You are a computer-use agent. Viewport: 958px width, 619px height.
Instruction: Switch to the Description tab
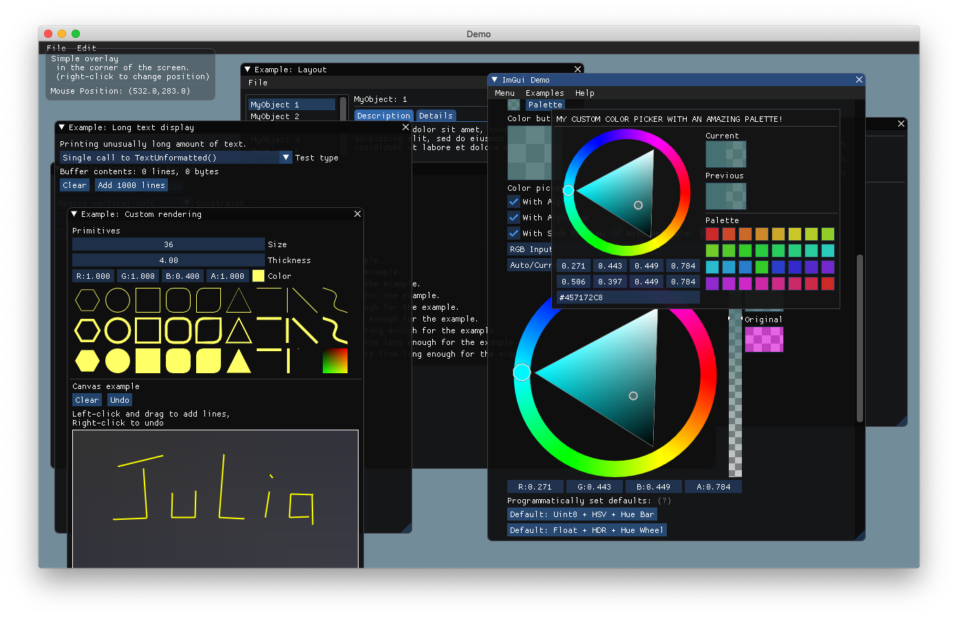click(383, 116)
